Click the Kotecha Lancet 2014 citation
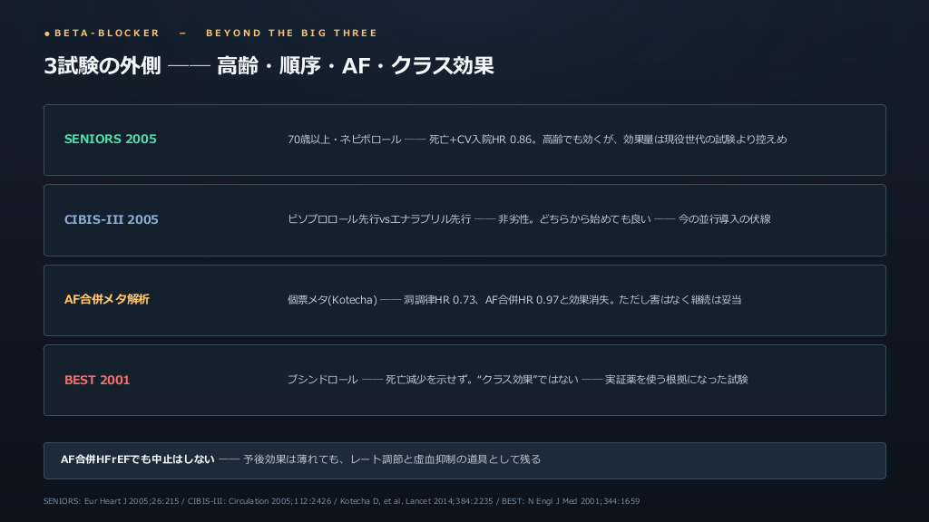This screenshot has height=522, width=929. pyautogui.click(x=416, y=501)
